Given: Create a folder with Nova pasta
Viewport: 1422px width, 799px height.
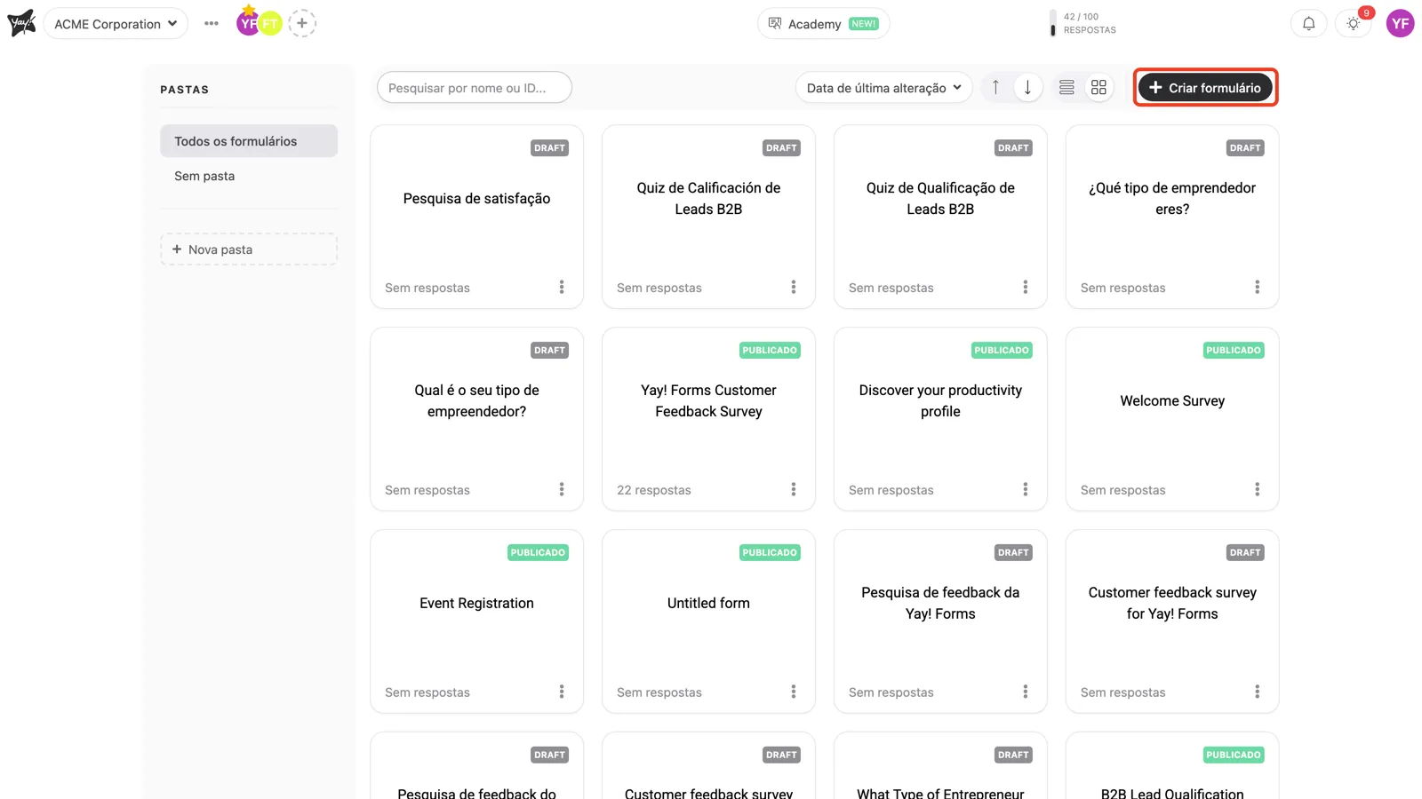Looking at the screenshot, I should point(249,249).
